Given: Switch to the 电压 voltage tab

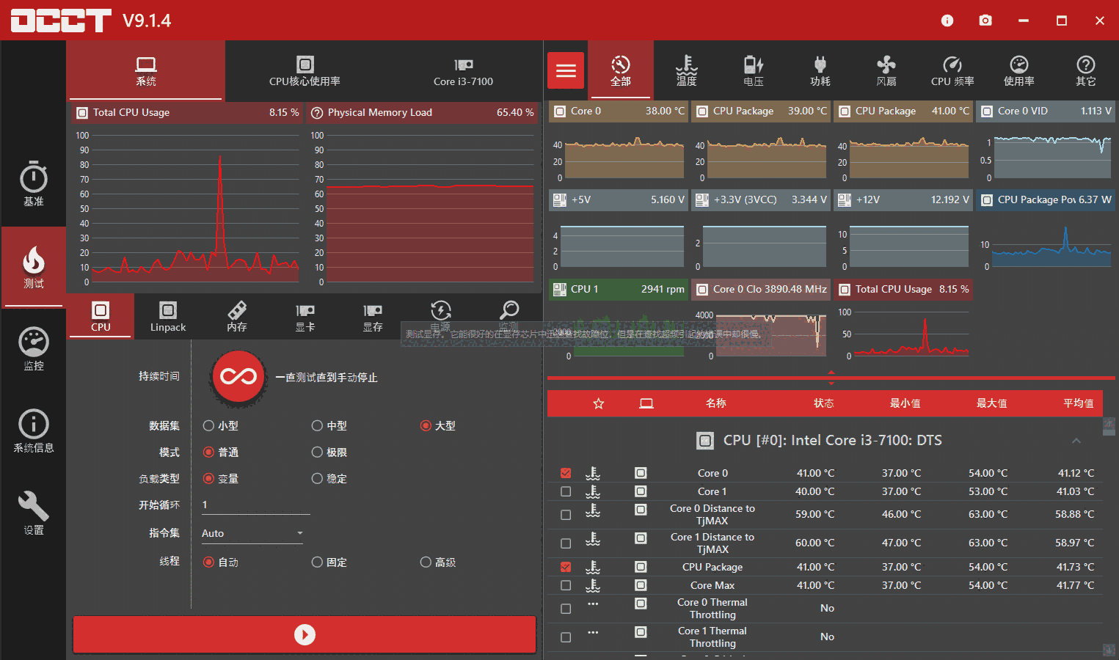Looking at the screenshot, I should click(754, 70).
